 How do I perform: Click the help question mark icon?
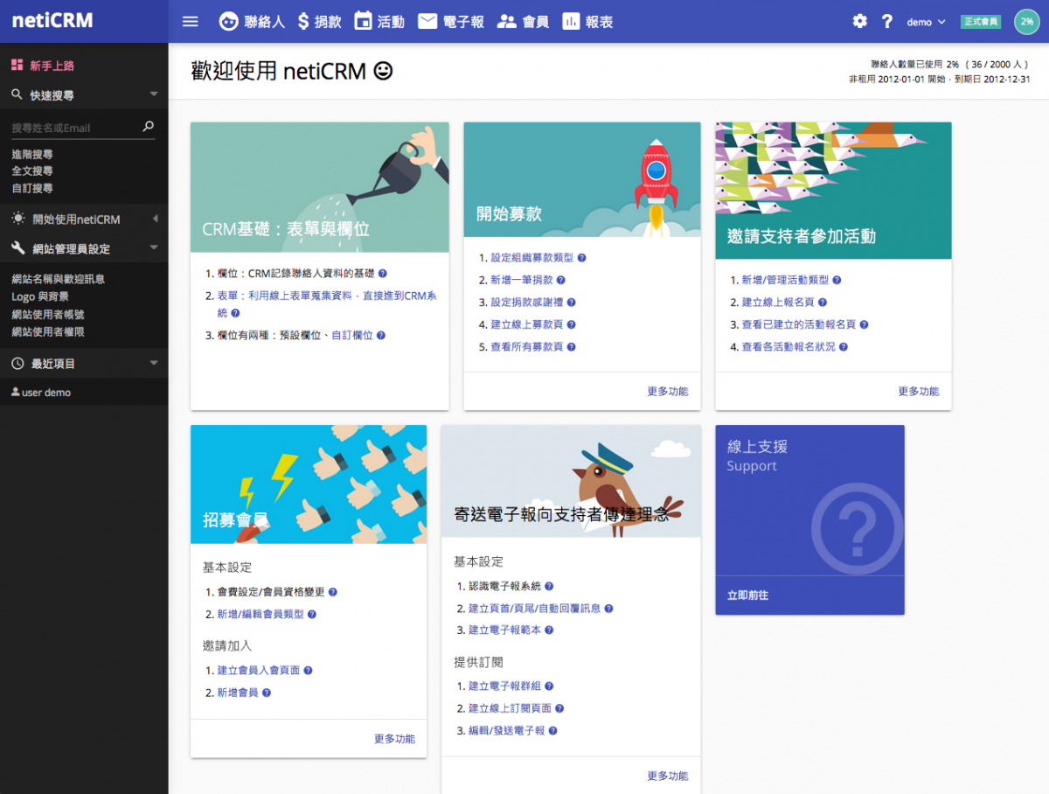tap(886, 20)
